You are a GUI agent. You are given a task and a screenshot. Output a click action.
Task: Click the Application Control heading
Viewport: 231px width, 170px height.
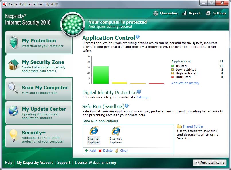109,38
